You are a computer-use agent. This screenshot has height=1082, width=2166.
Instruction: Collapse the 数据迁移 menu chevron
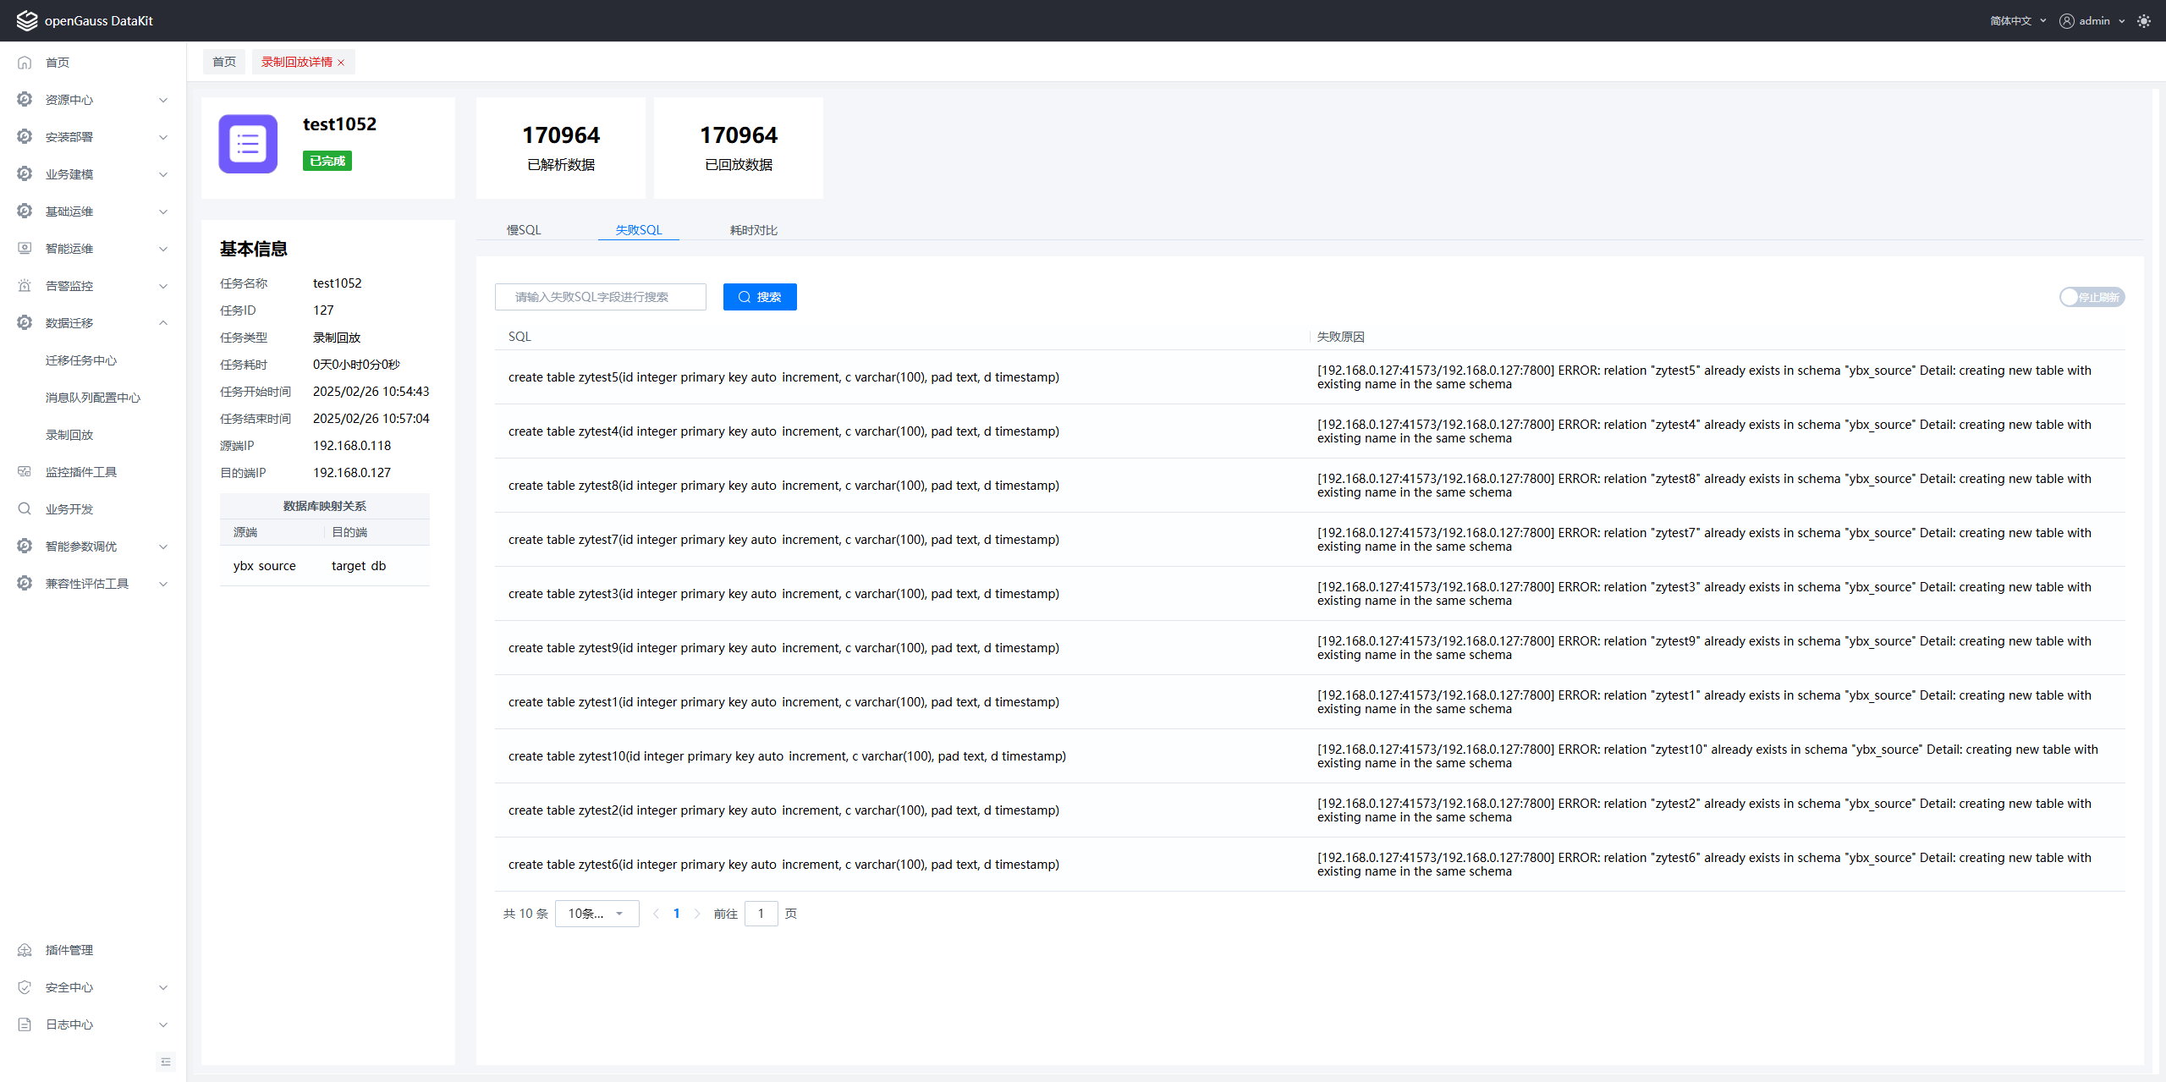pyautogui.click(x=163, y=323)
